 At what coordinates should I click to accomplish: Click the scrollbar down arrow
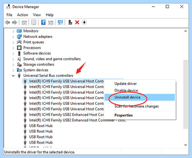(186, 145)
